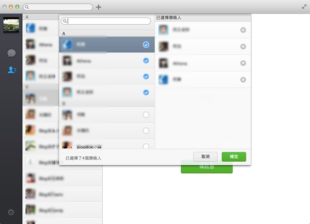Viewport: 310px width, 224px height.
Task: Click the 取消 cancel button
Action: (x=206, y=157)
